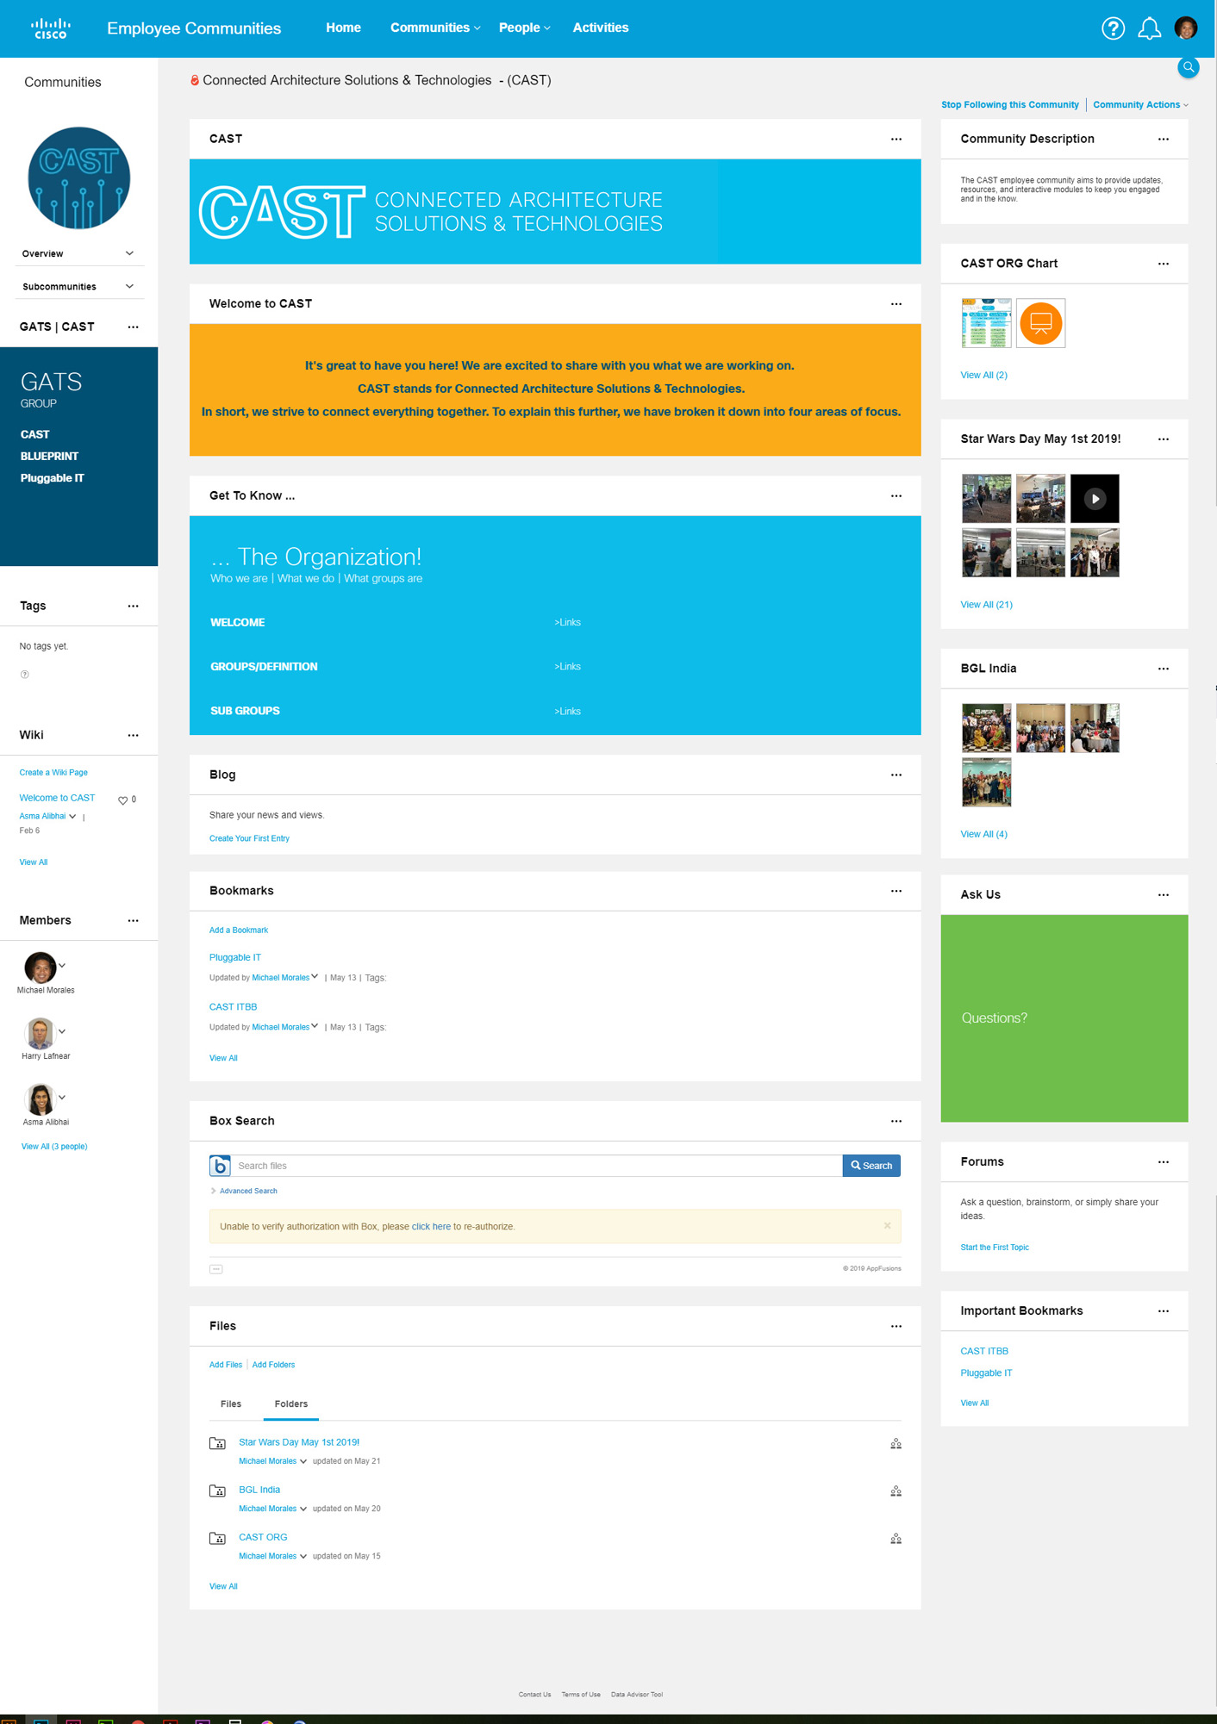This screenshot has height=1724, width=1217.
Task: Switch to the Files tab
Action: pyautogui.click(x=230, y=1404)
